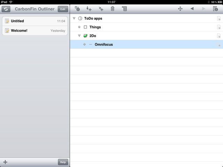Collapse the 2Do item
The image size is (223, 167).
pyautogui.click(x=79, y=35)
